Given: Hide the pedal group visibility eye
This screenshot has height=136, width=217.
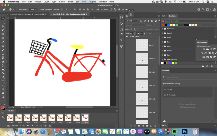Looking at the screenshot, I should [x=127, y=36].
